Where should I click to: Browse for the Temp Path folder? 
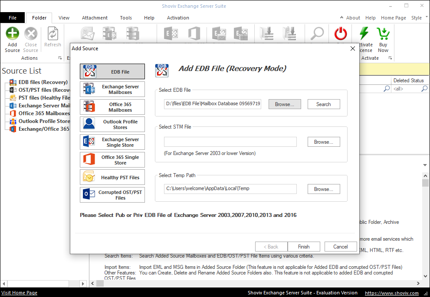(324, 189)
